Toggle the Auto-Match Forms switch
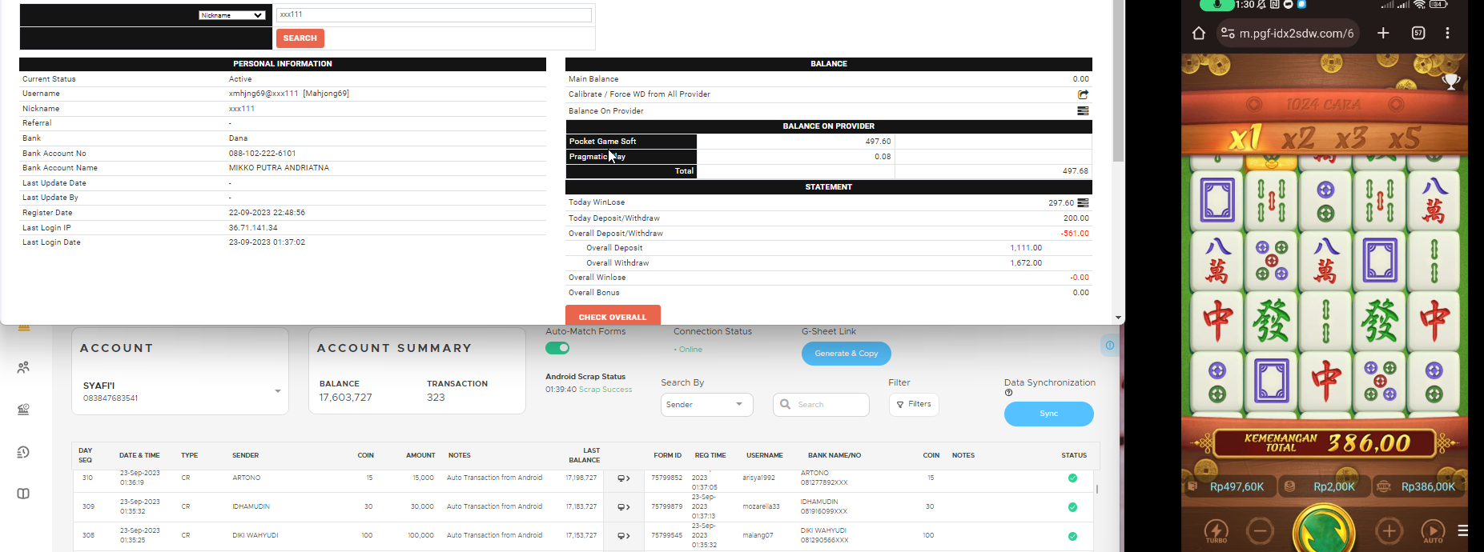 557,348
